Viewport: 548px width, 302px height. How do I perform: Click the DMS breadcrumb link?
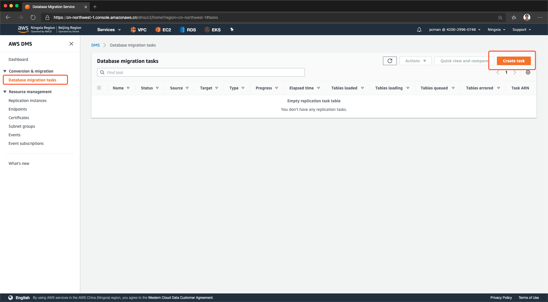click(95, 45)
